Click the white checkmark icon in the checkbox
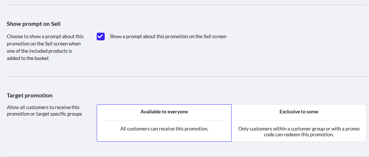 tap(101, 37)
